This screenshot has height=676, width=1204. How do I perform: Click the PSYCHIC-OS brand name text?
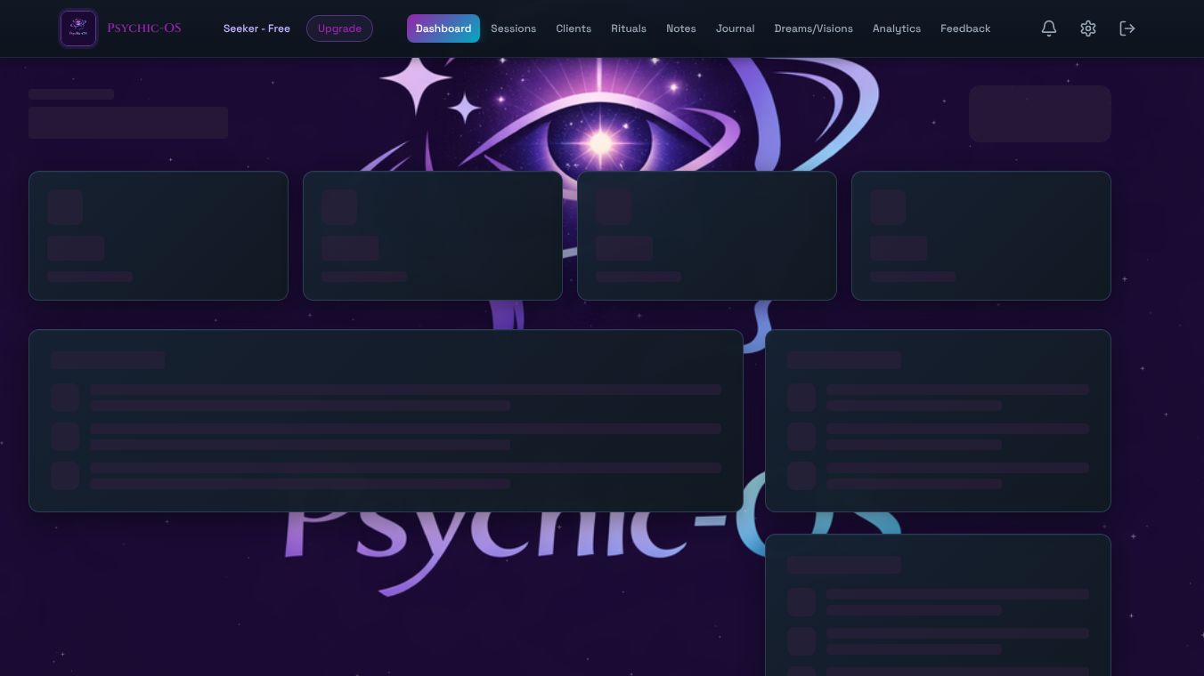click(x=144, y=28)
